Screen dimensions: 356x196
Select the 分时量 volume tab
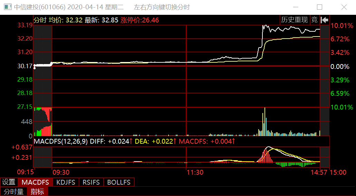pyautogui.click(x=13, y=192)
